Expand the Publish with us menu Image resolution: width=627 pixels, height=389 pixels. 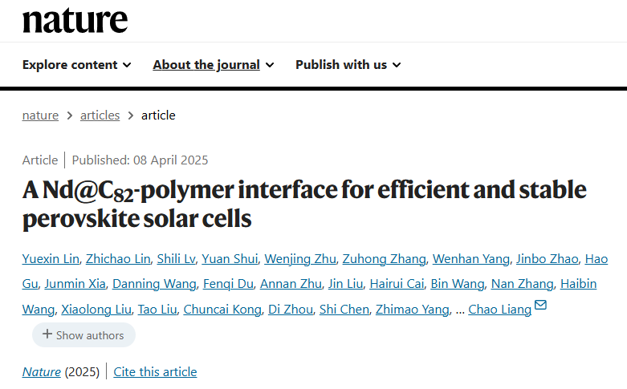pos(348,65)
